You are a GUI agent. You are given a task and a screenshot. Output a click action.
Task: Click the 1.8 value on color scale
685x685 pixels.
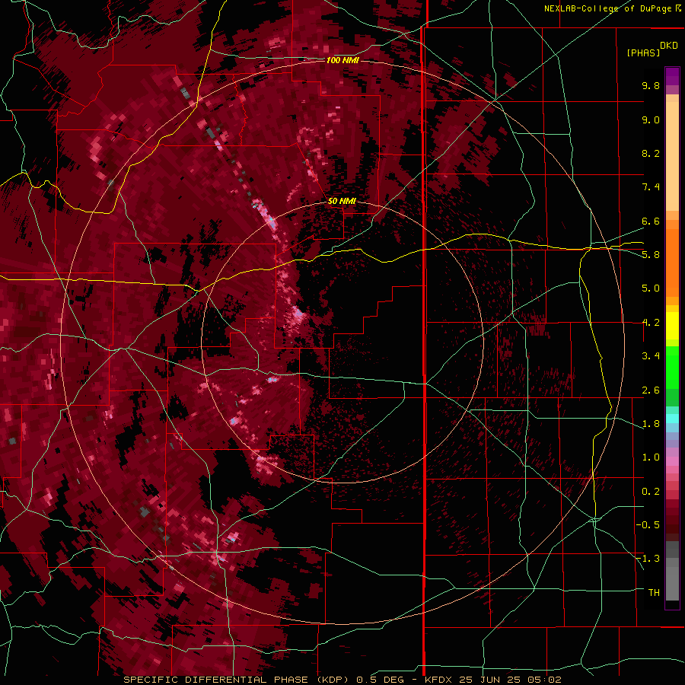pyautogui.click(x=651, y=424)
